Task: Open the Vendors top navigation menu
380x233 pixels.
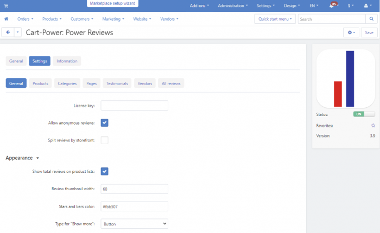Action: pyautogui.click(x=169, y=19)
